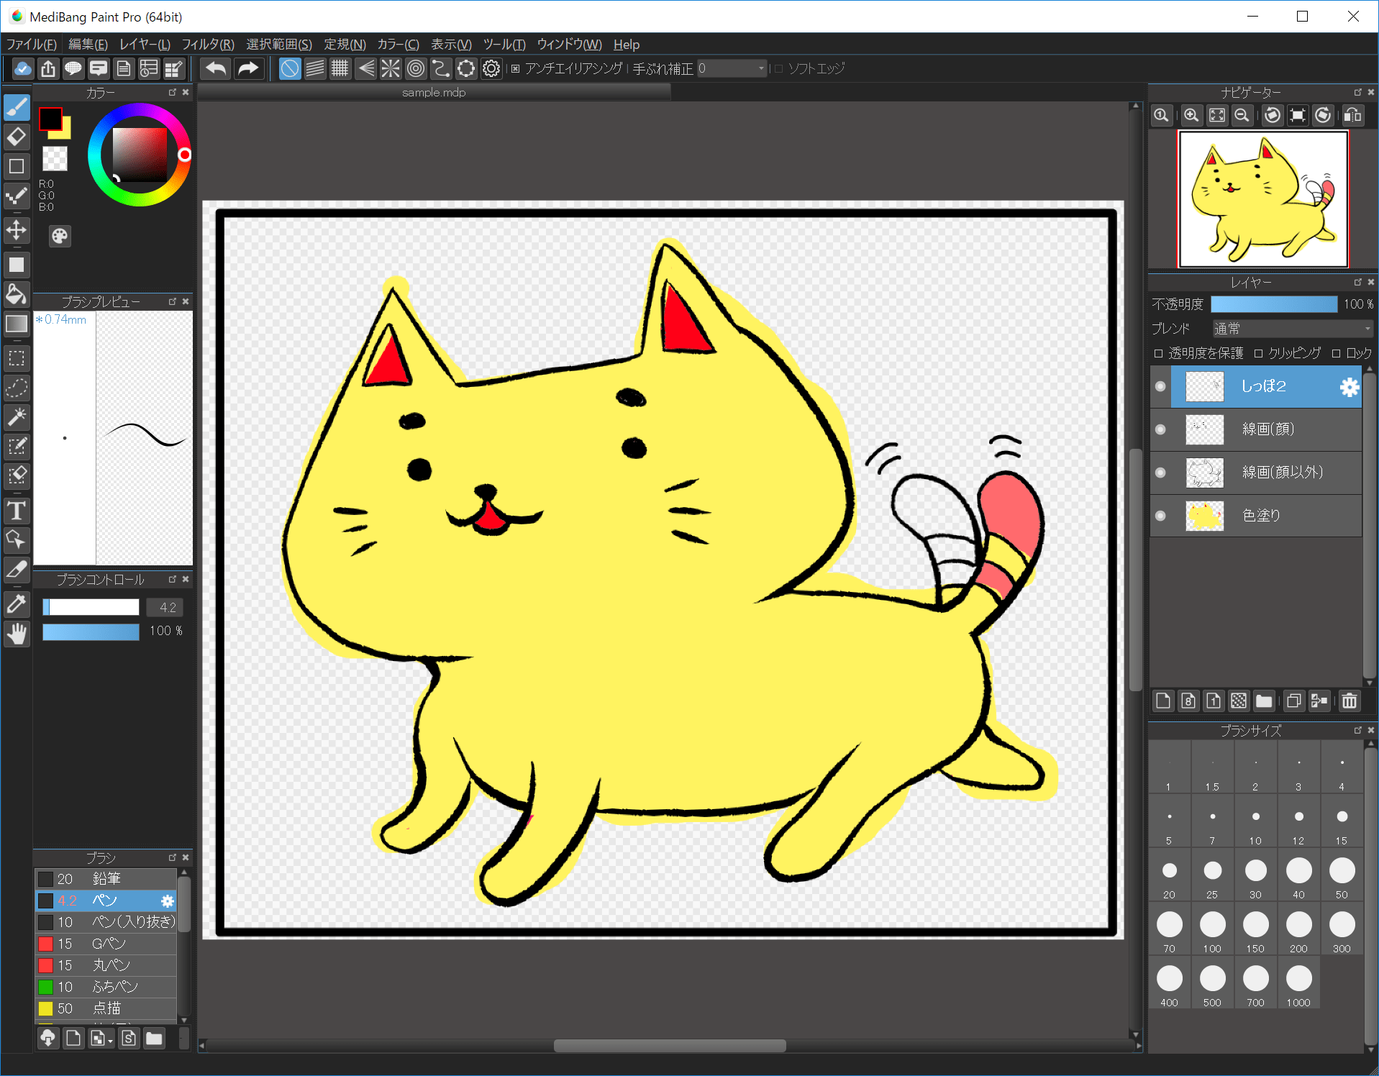Image resolution: width=1379 pixels, height=1076 pixels.
Task: Hide the 色塗り layer
Action: [x=1160, y=516]
